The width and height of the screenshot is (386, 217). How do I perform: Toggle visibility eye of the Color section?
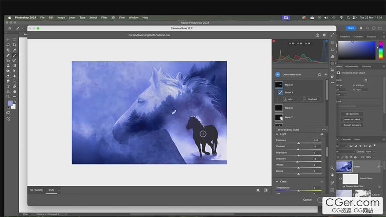click(x=322, y=181)
